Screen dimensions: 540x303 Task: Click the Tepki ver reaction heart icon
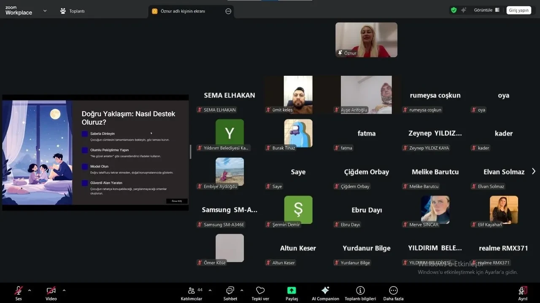click(260, 290)
